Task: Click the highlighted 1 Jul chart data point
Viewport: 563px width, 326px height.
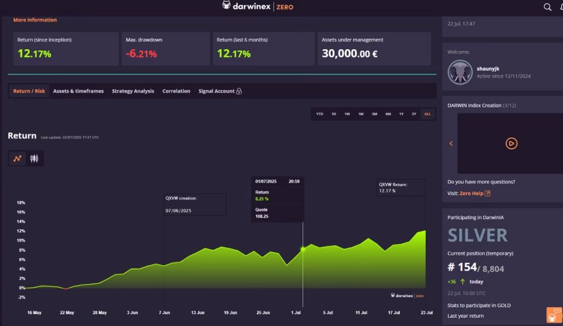Action: (303, 249)
